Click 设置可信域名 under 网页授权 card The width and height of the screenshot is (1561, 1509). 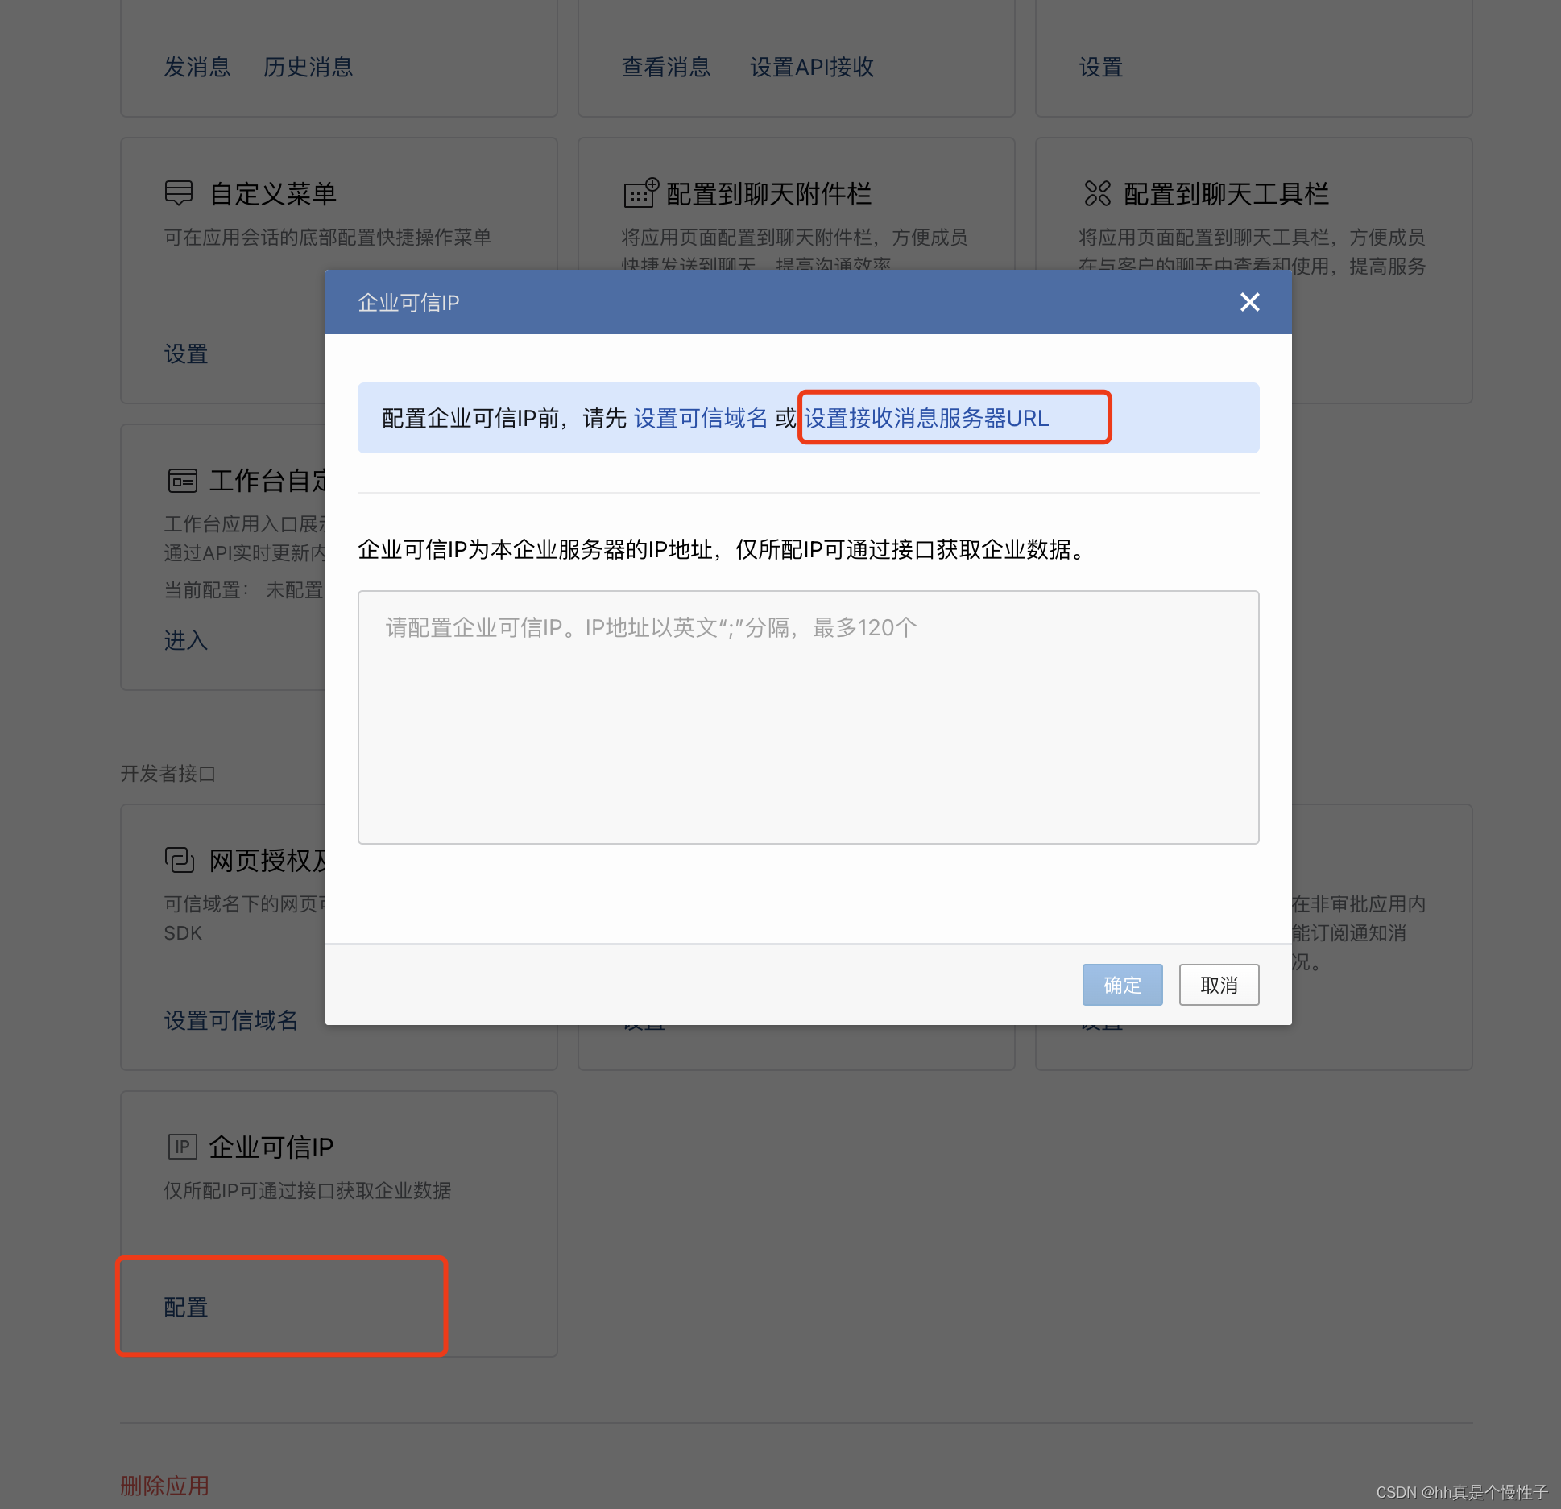[x=231, y=1020]
